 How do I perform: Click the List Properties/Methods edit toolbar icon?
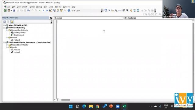click(x=106, y=10)
